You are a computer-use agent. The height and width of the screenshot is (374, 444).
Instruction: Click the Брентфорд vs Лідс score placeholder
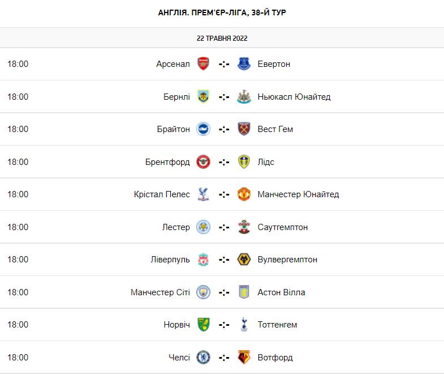click(x=224, y=162)
